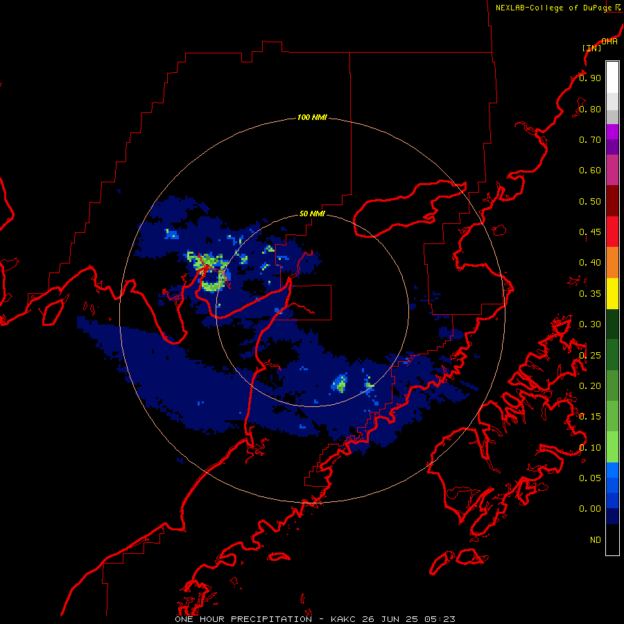Click the 100 NMI range ring label
This screenshot has width=624, height=624.
tap(312, 117)
